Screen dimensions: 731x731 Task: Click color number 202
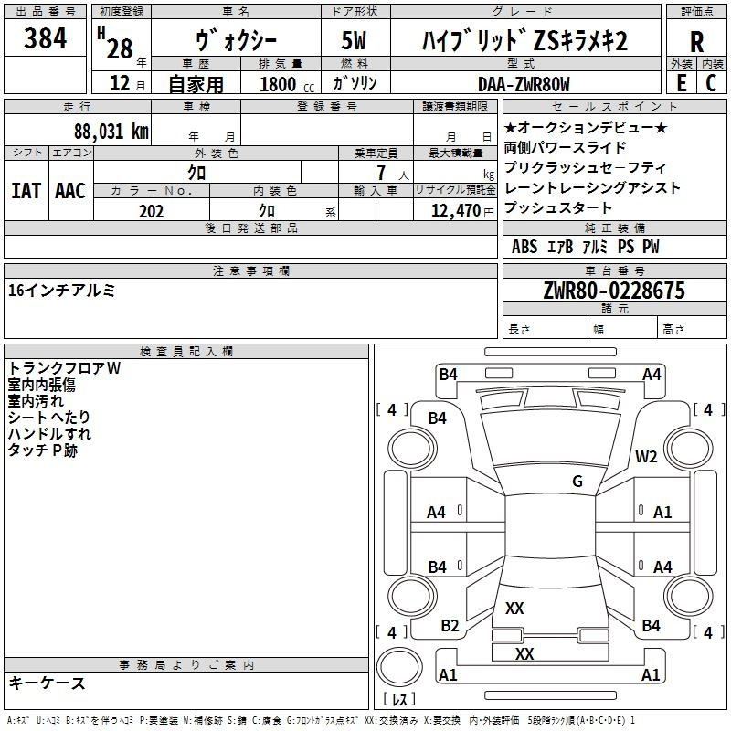[152, 211]
